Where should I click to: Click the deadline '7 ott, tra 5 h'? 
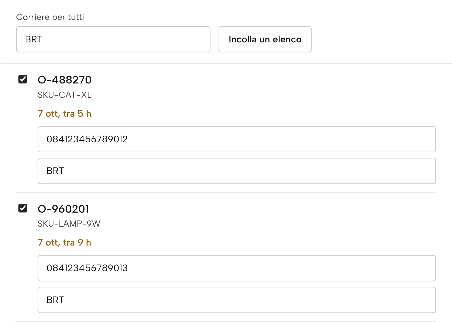(65, 113)
